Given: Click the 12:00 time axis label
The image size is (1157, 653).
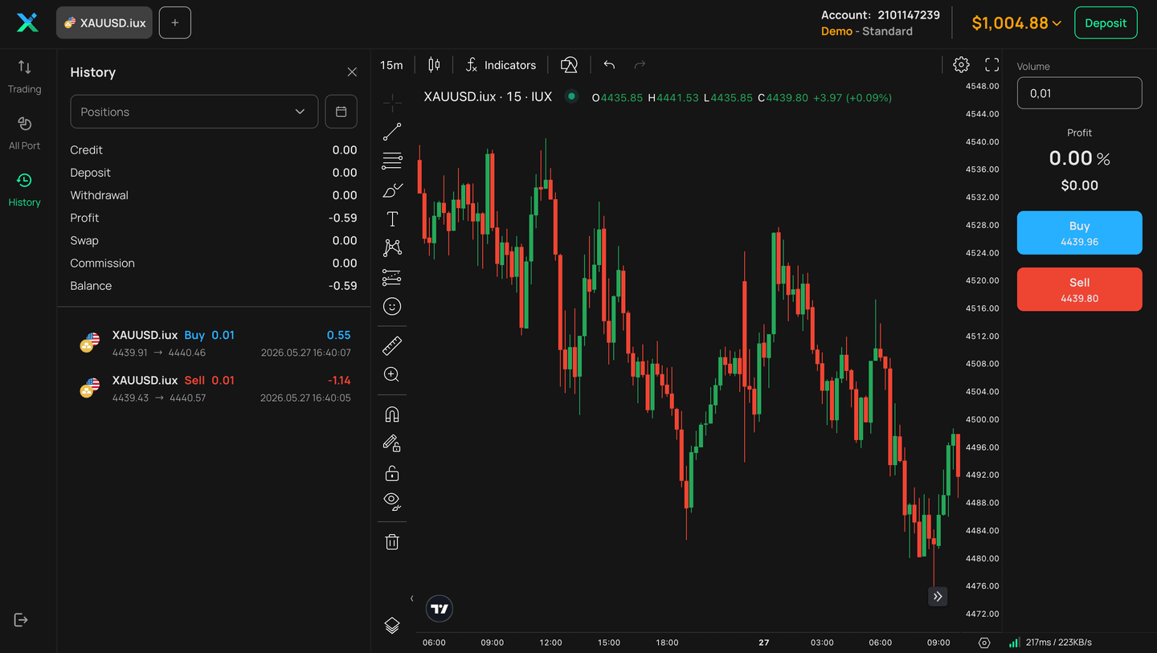Looking at the screenshot, I should point(550,643).
